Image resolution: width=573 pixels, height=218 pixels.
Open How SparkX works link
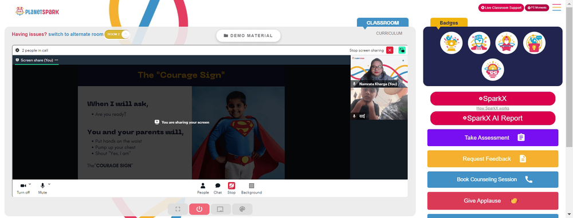tap(493, 108)
